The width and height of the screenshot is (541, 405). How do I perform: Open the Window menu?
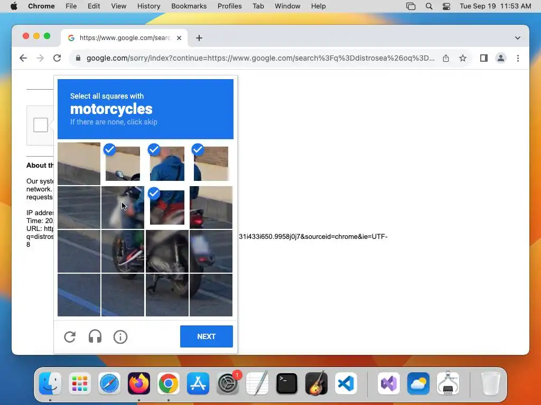(287, 6)
